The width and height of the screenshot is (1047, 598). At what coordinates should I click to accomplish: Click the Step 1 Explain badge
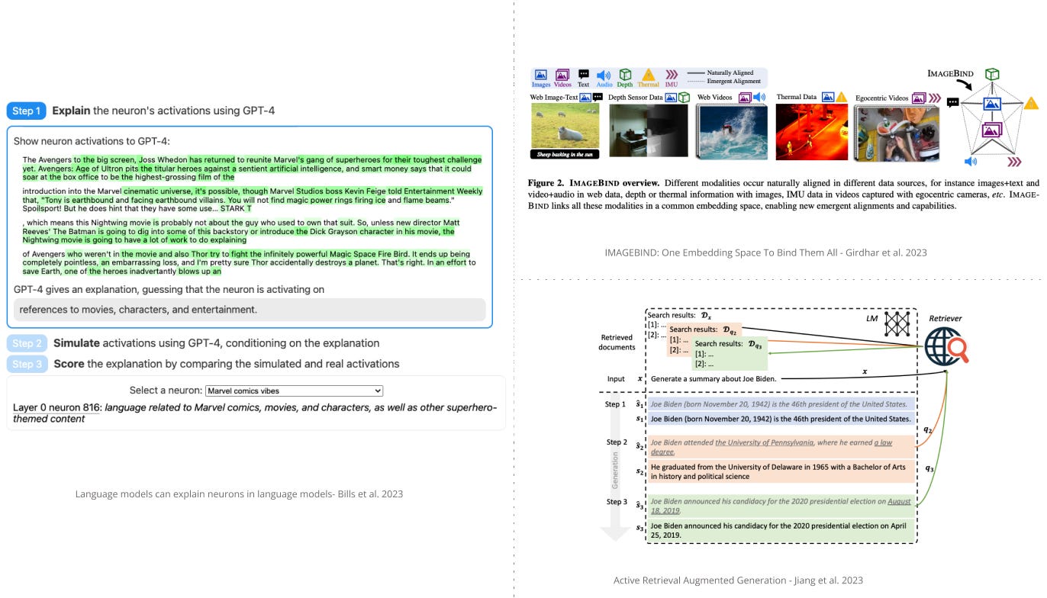click(x=27, y=111)
